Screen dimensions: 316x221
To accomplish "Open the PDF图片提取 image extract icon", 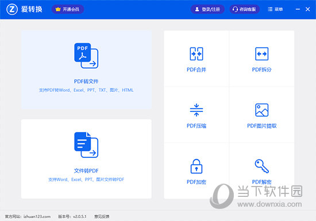I will pos(262,110).
